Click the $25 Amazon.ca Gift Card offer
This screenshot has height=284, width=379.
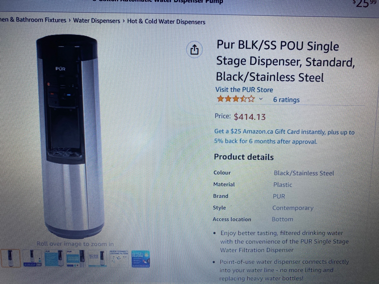click(284, 137)
